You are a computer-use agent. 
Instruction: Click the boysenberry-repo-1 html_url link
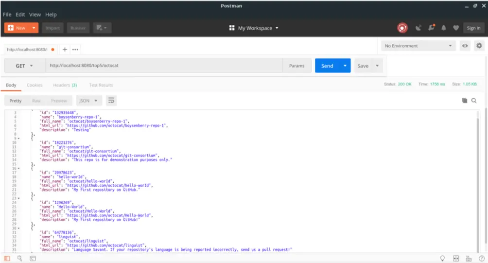click(x=116, y=126)
